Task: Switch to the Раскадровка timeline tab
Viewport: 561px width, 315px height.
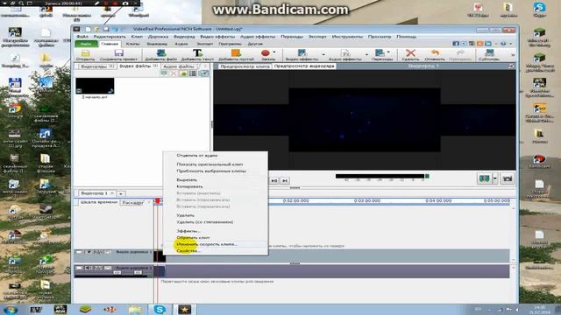Action: [132, 202]
